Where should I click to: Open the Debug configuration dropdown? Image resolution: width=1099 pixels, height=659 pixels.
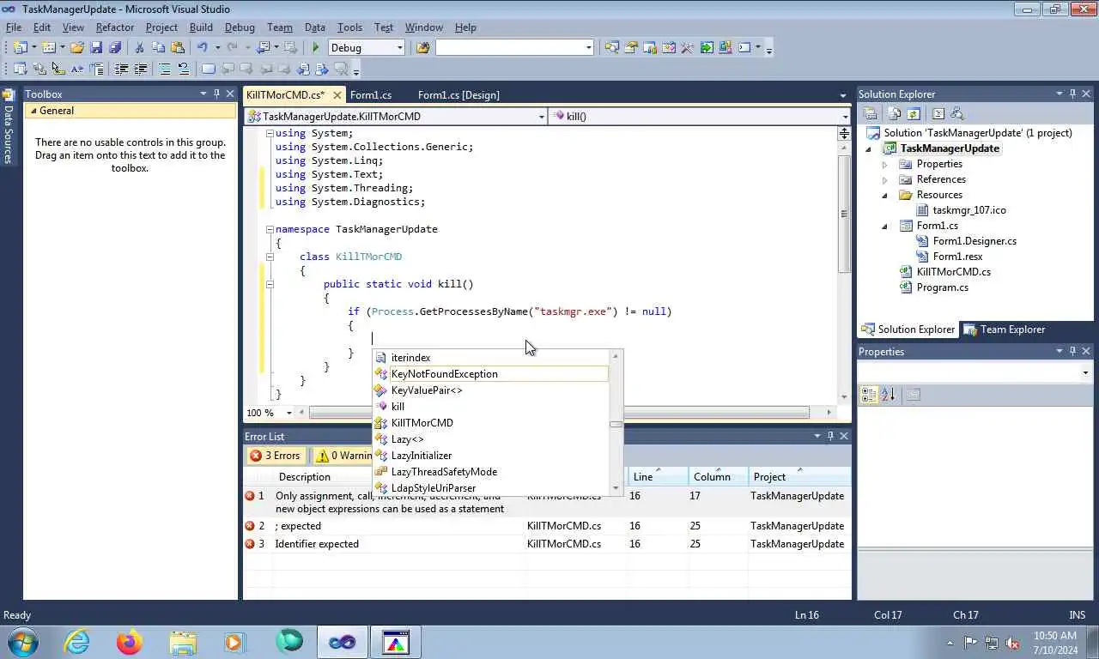tap(399, 48)
